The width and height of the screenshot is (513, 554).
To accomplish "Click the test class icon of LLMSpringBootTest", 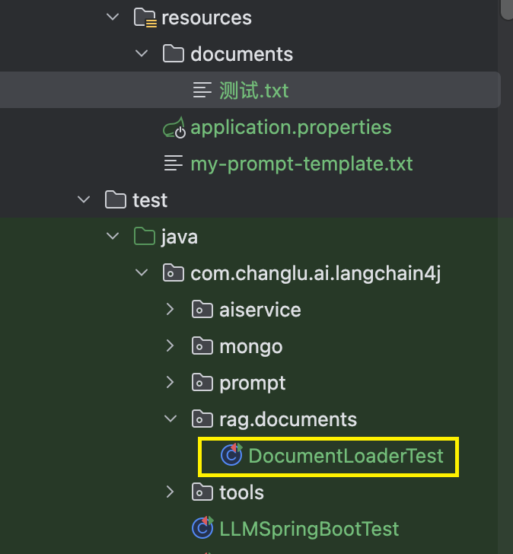I will click(x=202, y=527).
